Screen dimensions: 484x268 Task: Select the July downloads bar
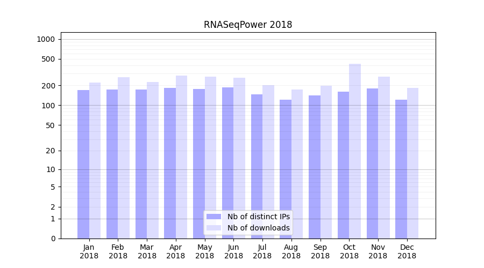click(x=268, y=161)
